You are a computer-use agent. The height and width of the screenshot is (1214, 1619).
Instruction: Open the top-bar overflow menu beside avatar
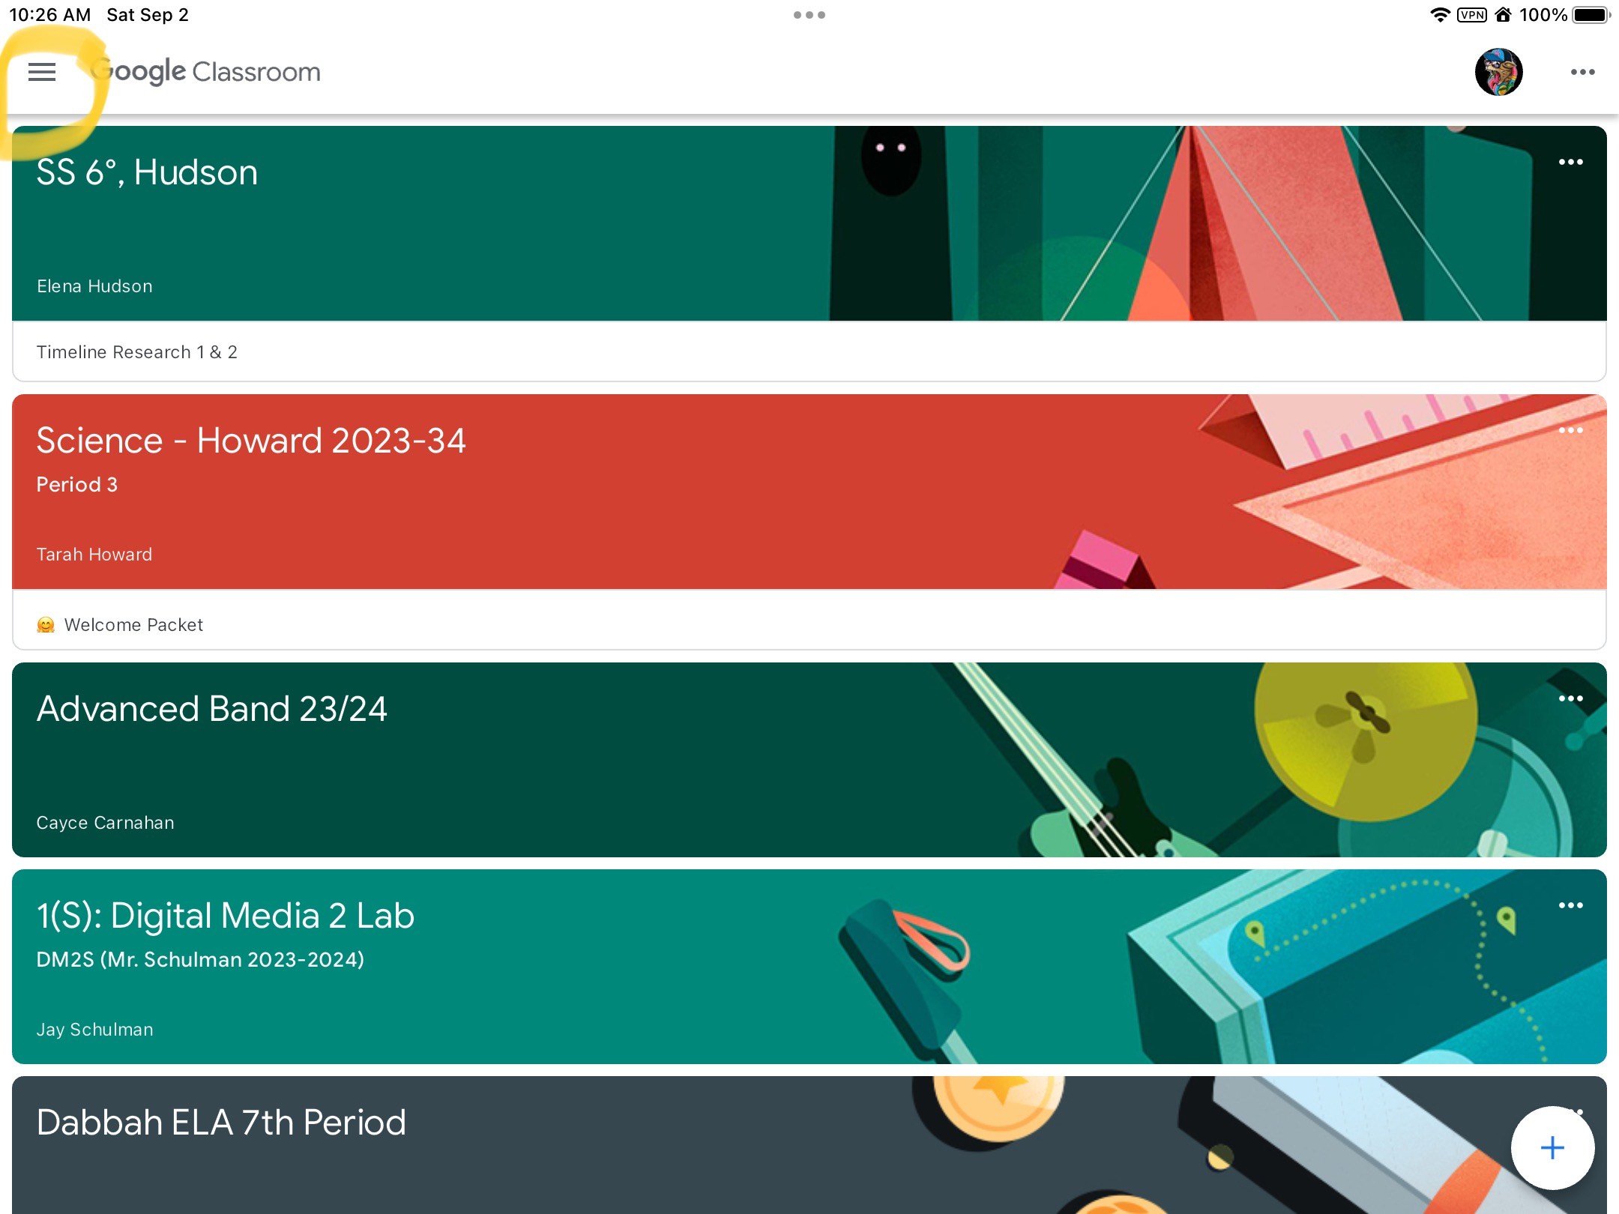point(1582,72)
